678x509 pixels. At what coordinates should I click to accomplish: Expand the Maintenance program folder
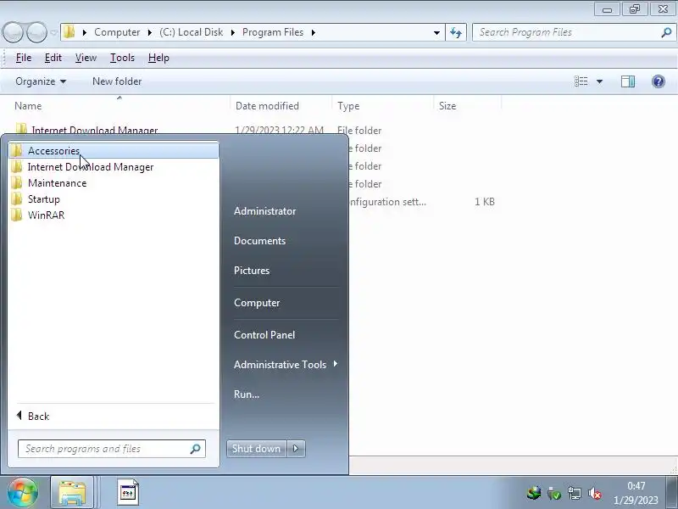[114, 183]
